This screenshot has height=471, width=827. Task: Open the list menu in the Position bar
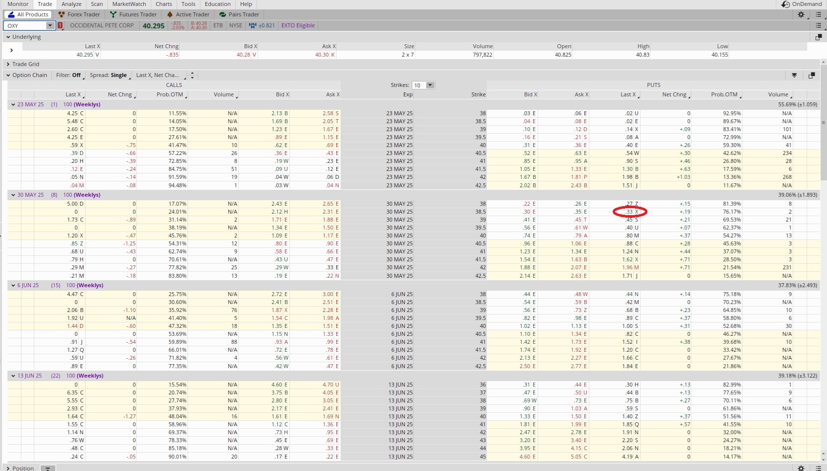(818, 468)
